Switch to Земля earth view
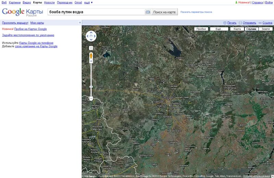This screenshot has width=274, height=178. (266, 29)
